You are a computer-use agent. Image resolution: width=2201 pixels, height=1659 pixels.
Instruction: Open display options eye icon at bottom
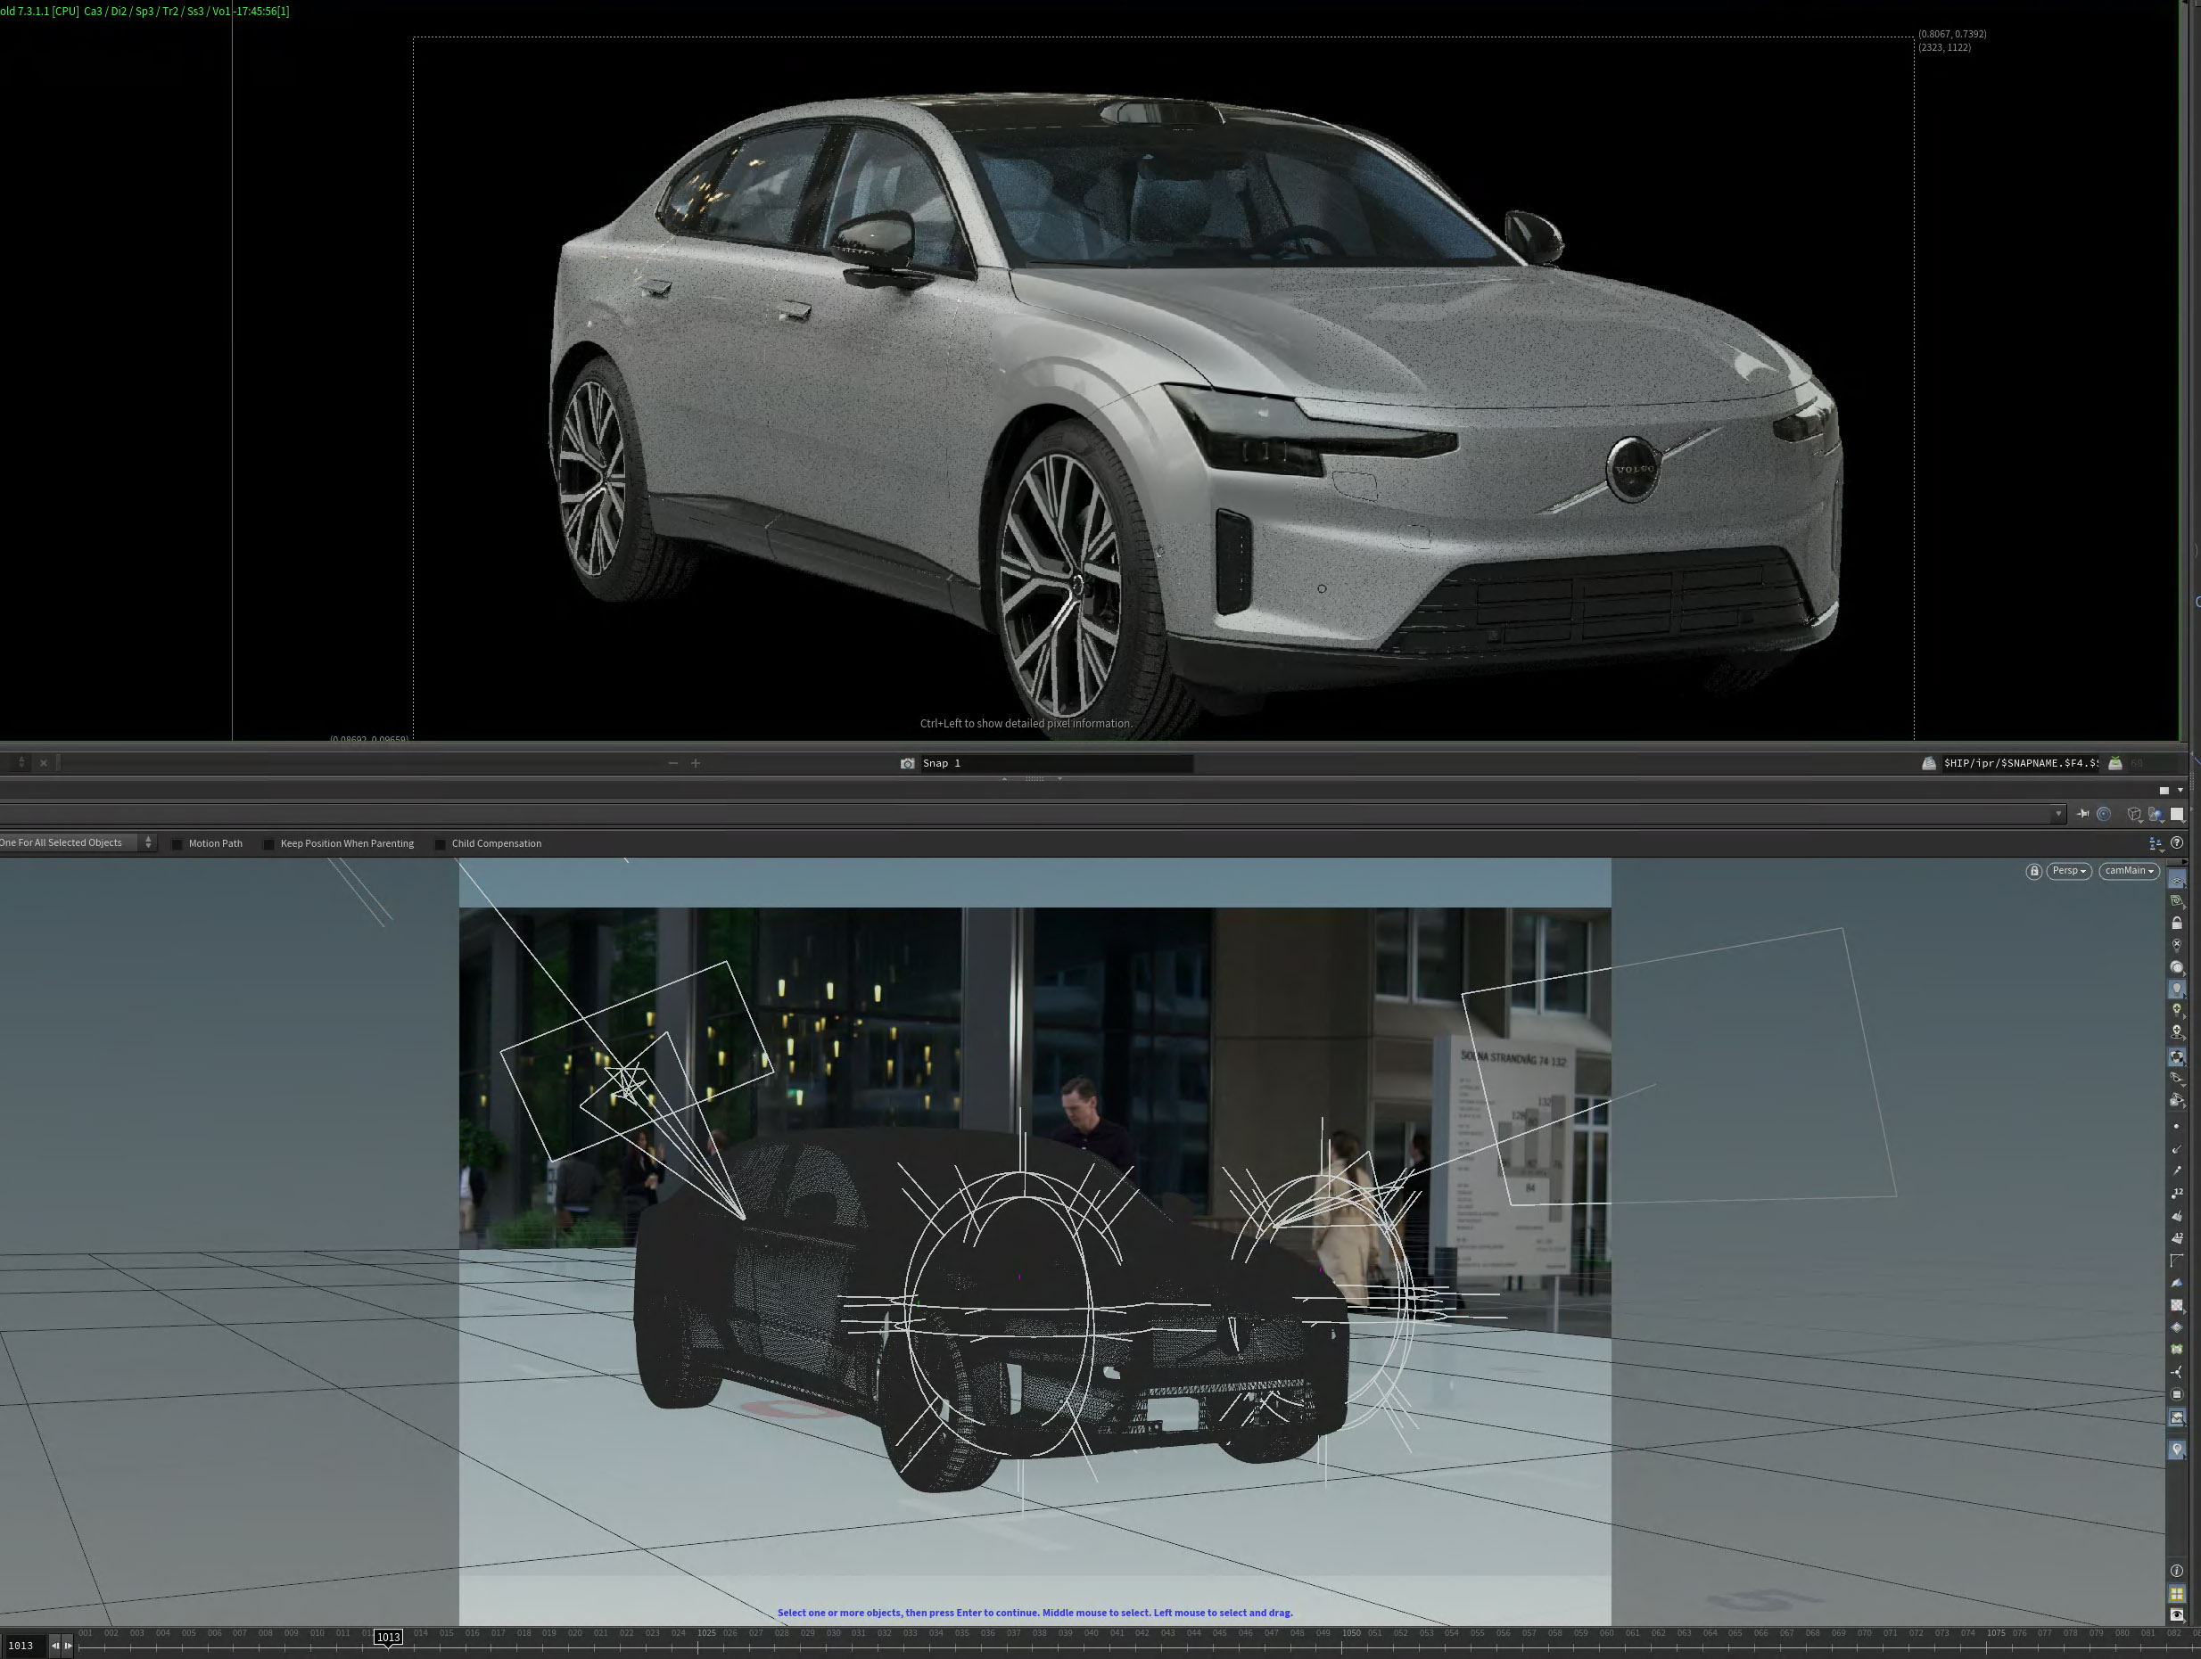point(2176,1615)
